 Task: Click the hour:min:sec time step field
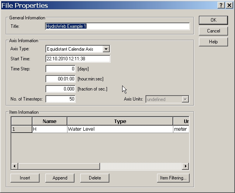pyautogui.click(x=60, y=79)
